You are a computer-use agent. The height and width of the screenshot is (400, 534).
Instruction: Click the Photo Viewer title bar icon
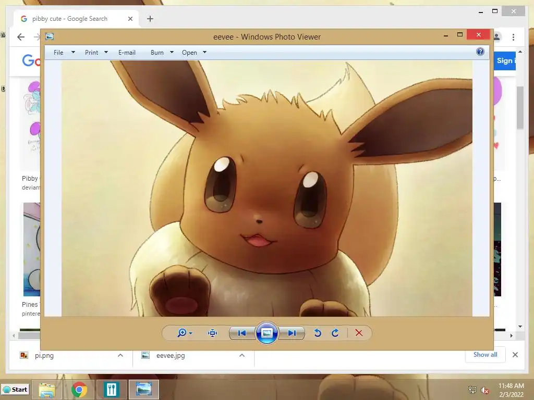(x=50, y=36)
